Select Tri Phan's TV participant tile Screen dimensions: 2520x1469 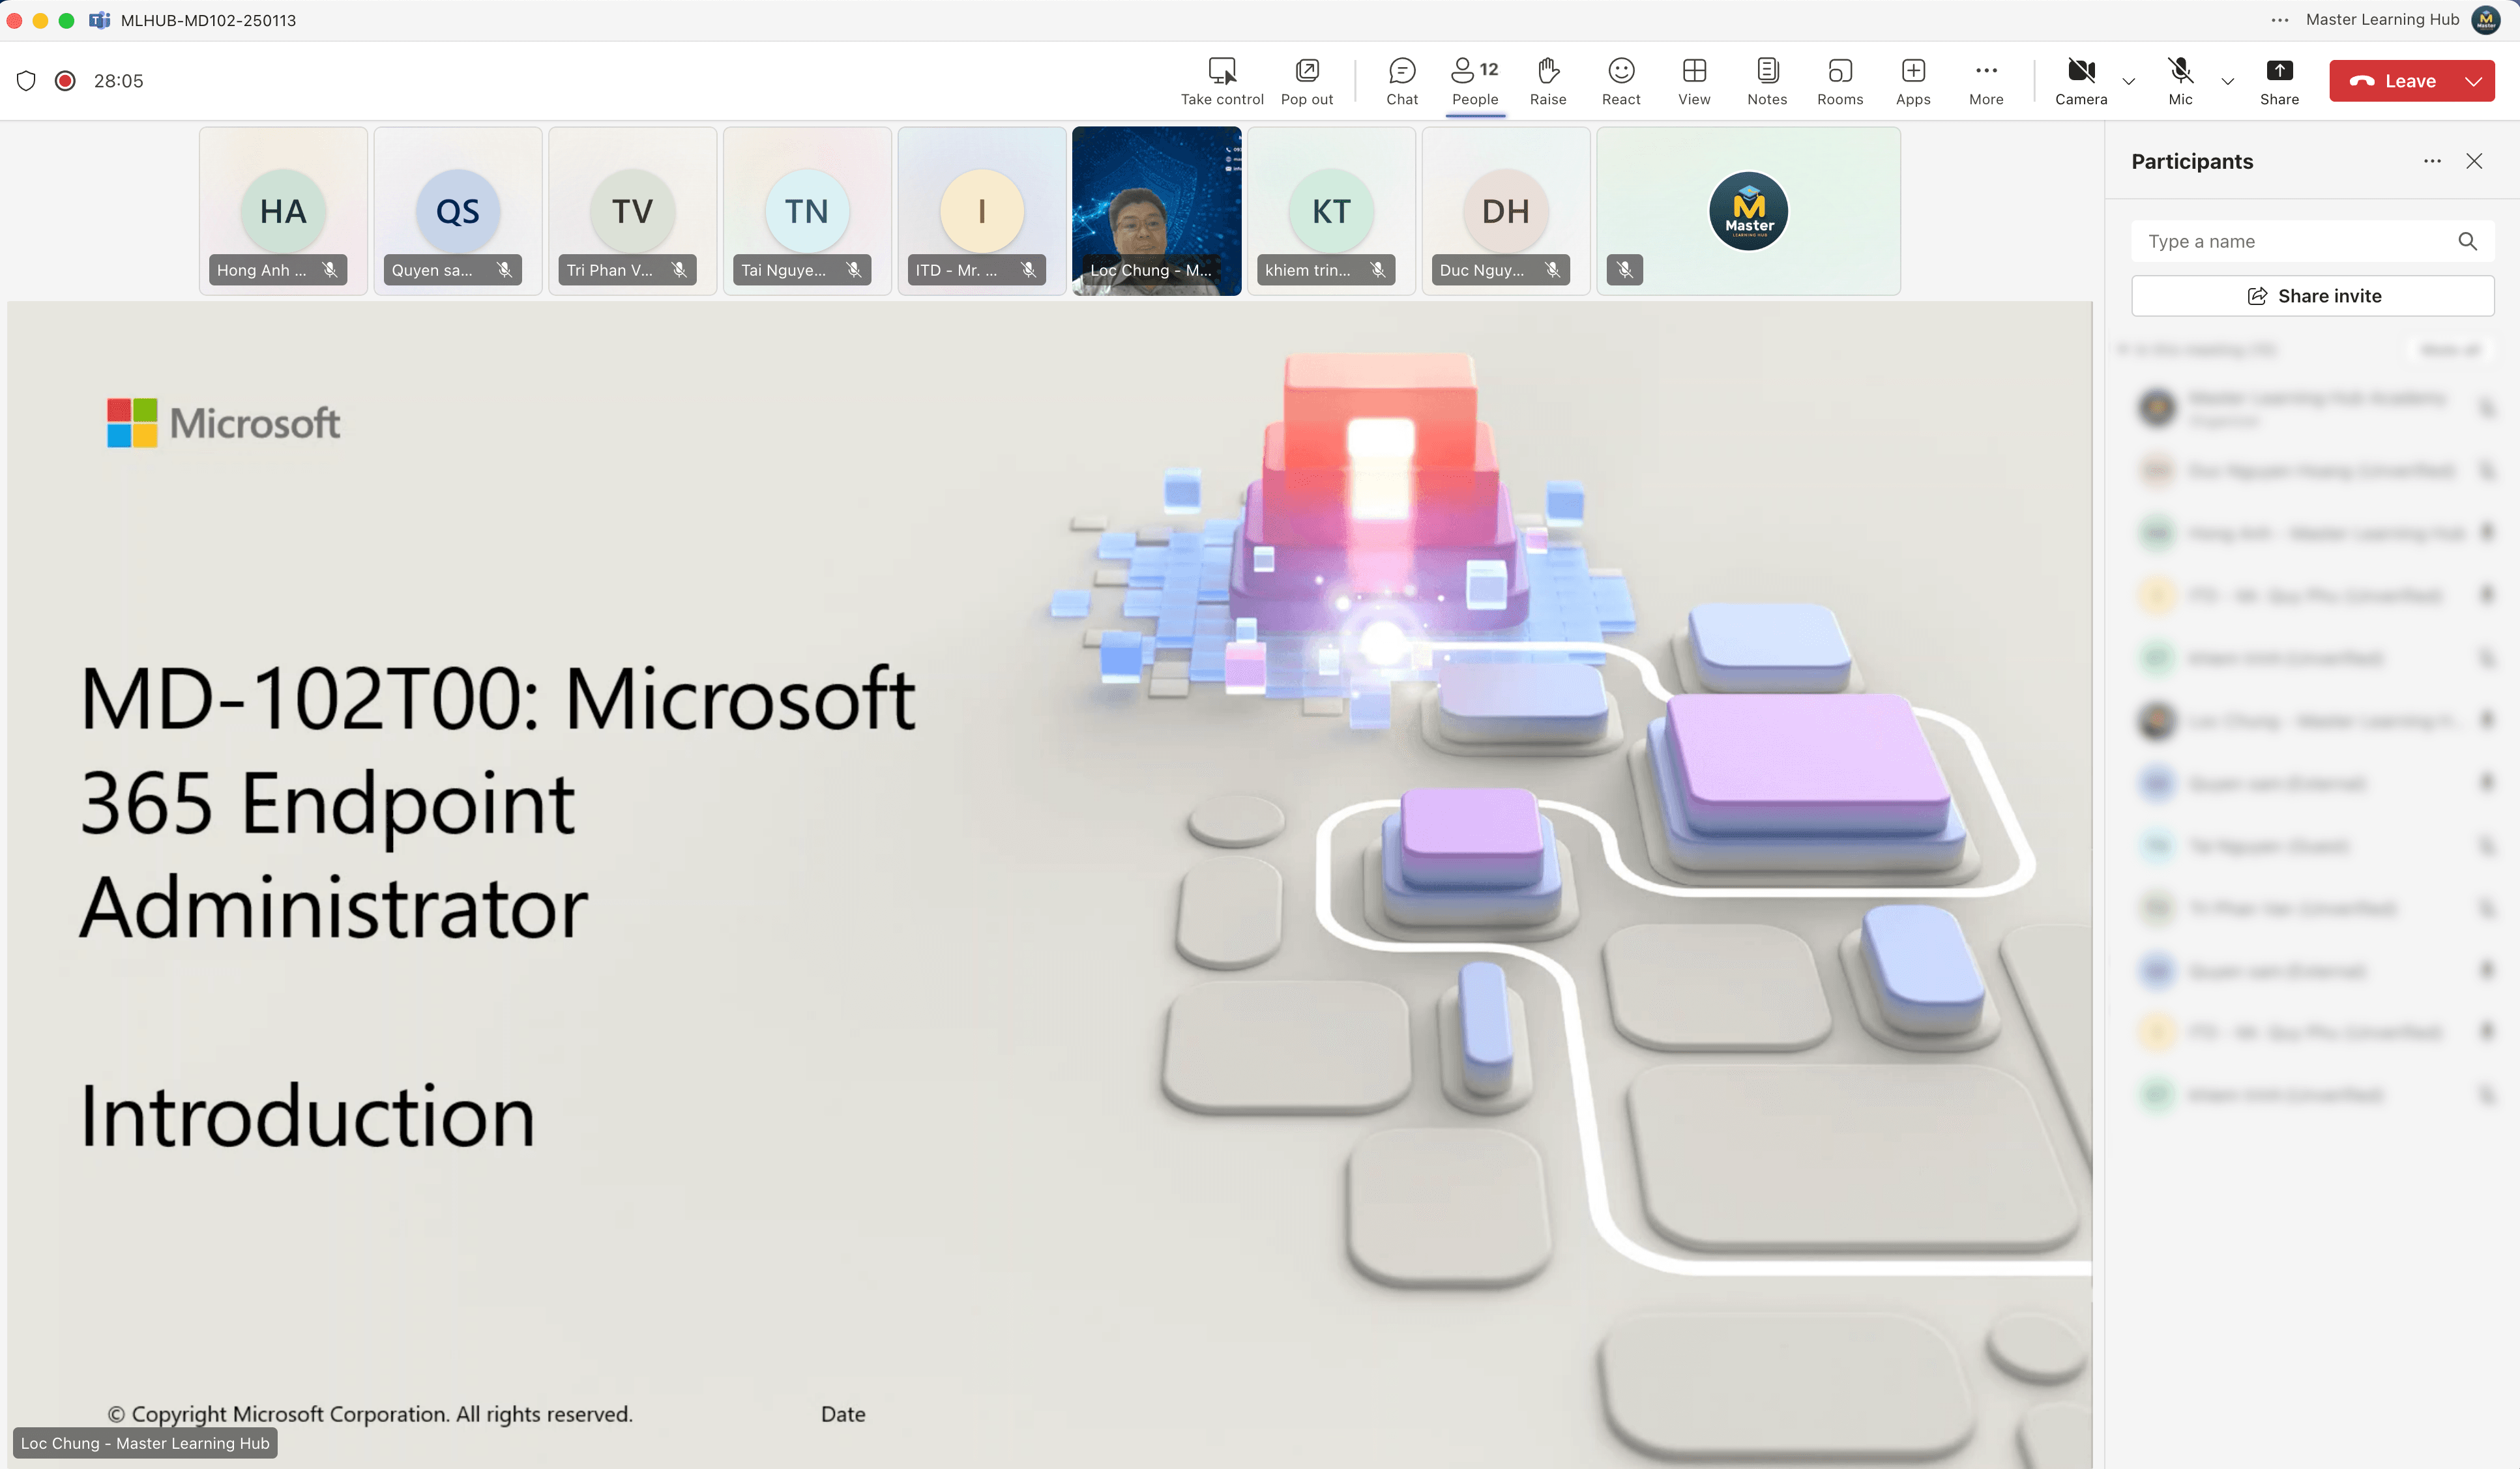click(x=632, y=211)
